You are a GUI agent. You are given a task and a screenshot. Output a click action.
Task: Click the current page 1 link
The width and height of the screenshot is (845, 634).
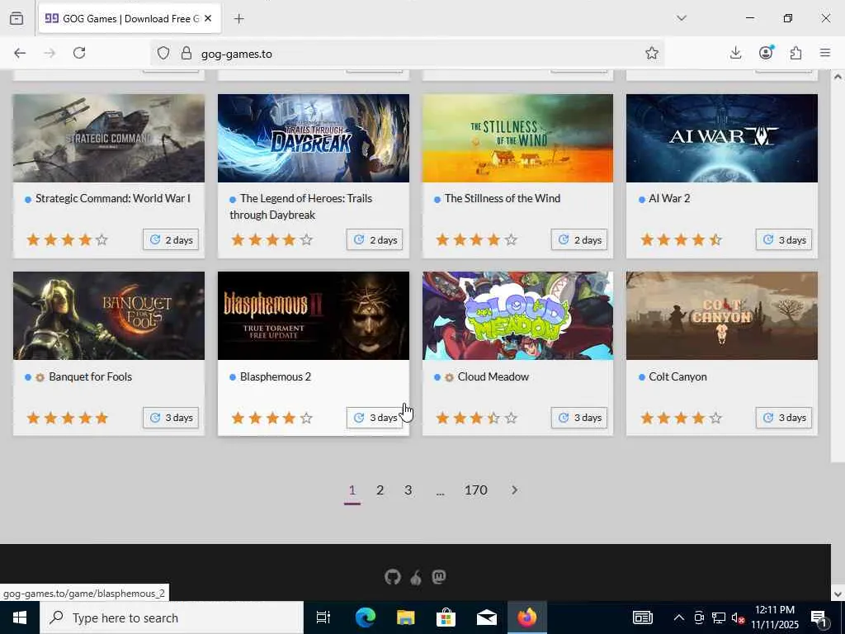click(x=352, y=491)
